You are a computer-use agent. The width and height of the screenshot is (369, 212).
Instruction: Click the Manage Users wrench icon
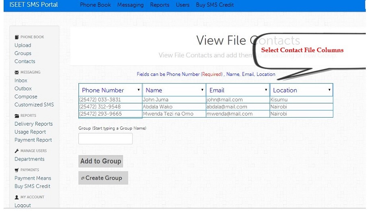[x=17, y=151]
